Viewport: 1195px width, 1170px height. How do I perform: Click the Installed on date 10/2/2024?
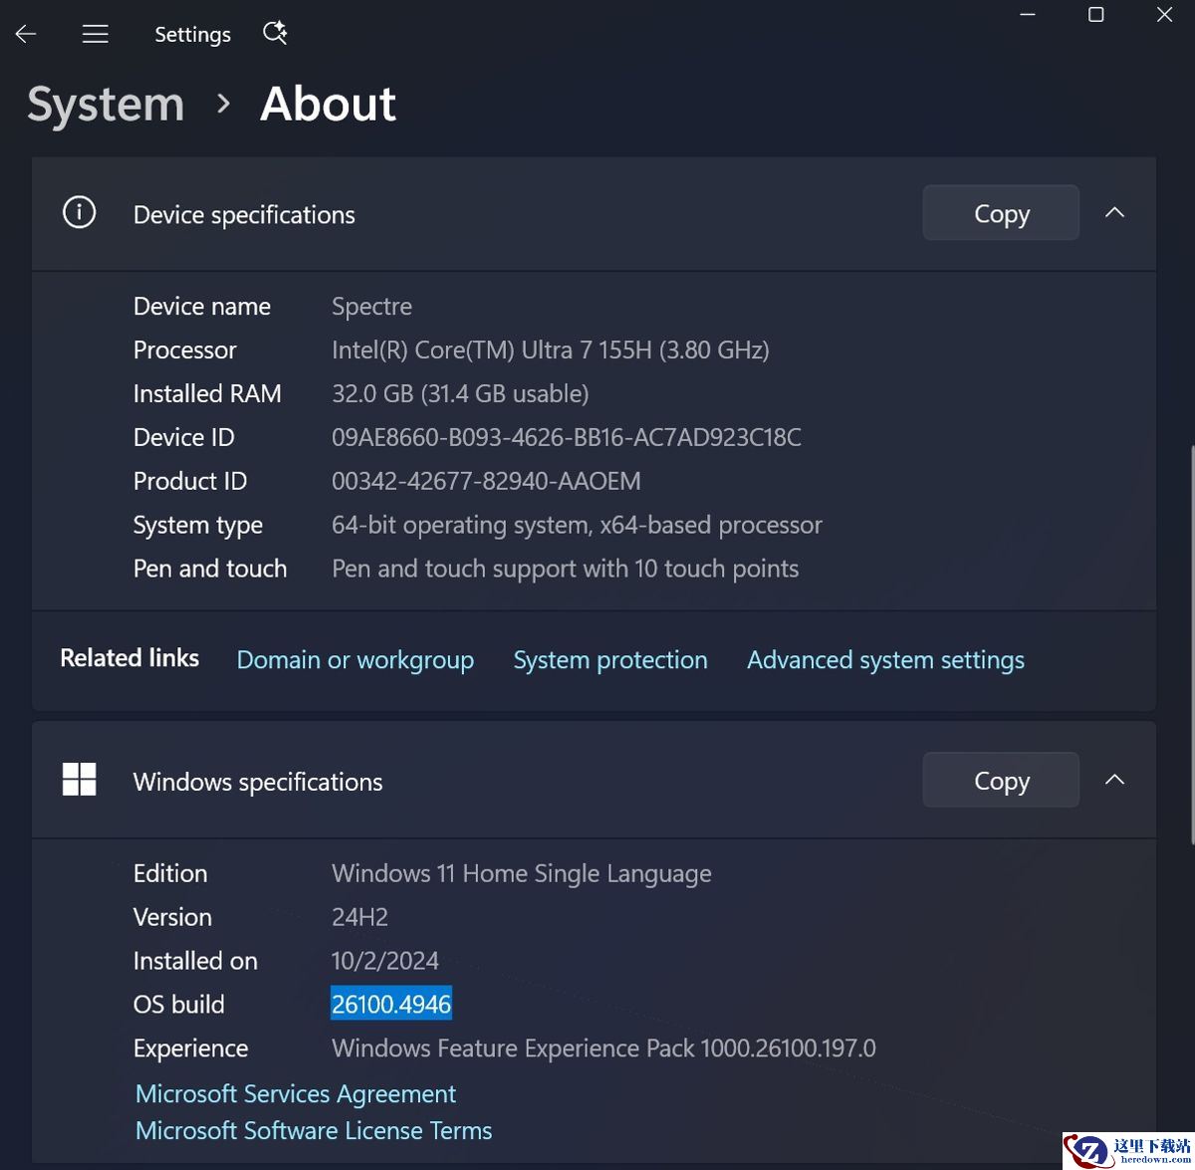click(x=385, y=961)
